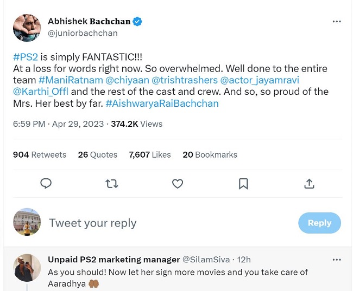The image size is (353, 291).
Task: Open the @juniorbachchan handle
Action: point(83,33)
